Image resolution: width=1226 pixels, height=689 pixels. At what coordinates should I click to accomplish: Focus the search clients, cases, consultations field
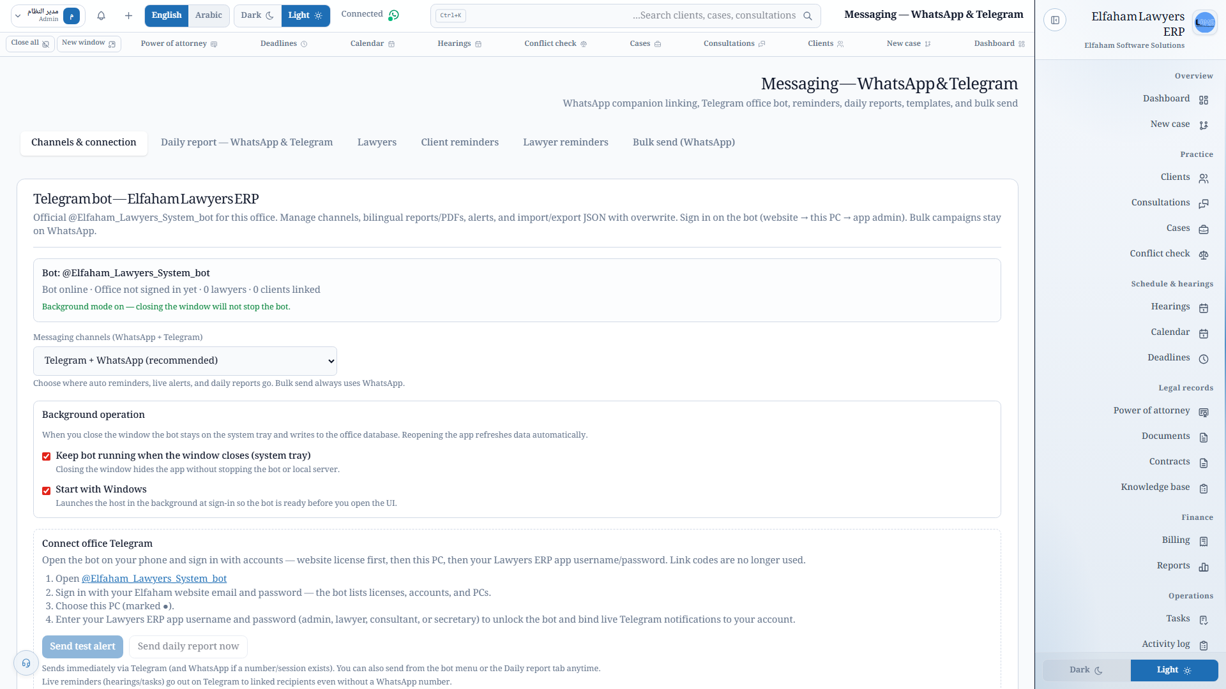tap(626, 16)
